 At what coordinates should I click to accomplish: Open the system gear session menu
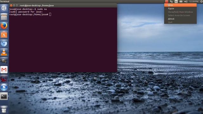tap(201, 2)
